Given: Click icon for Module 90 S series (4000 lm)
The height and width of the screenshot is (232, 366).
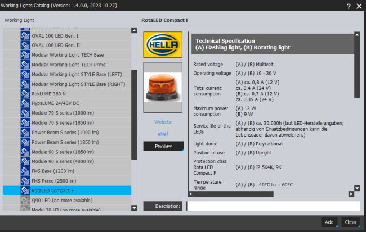Looking at the screenshot, I should click(x=25, y=161).
